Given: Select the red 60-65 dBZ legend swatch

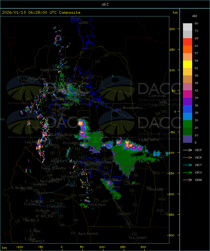Looking at the screenshot, I should (x=187, y=42).
